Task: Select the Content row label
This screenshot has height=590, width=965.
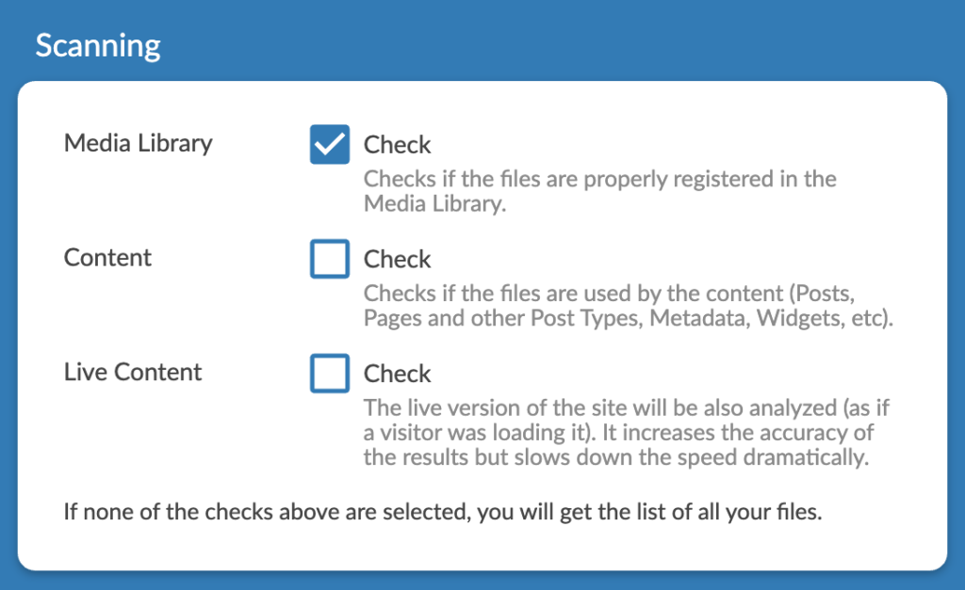Action: pyautogui.click(x=106, y=258)
